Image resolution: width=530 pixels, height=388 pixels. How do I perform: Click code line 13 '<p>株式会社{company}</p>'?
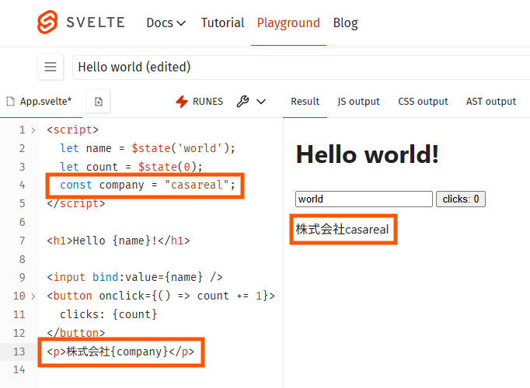(120, 352)
